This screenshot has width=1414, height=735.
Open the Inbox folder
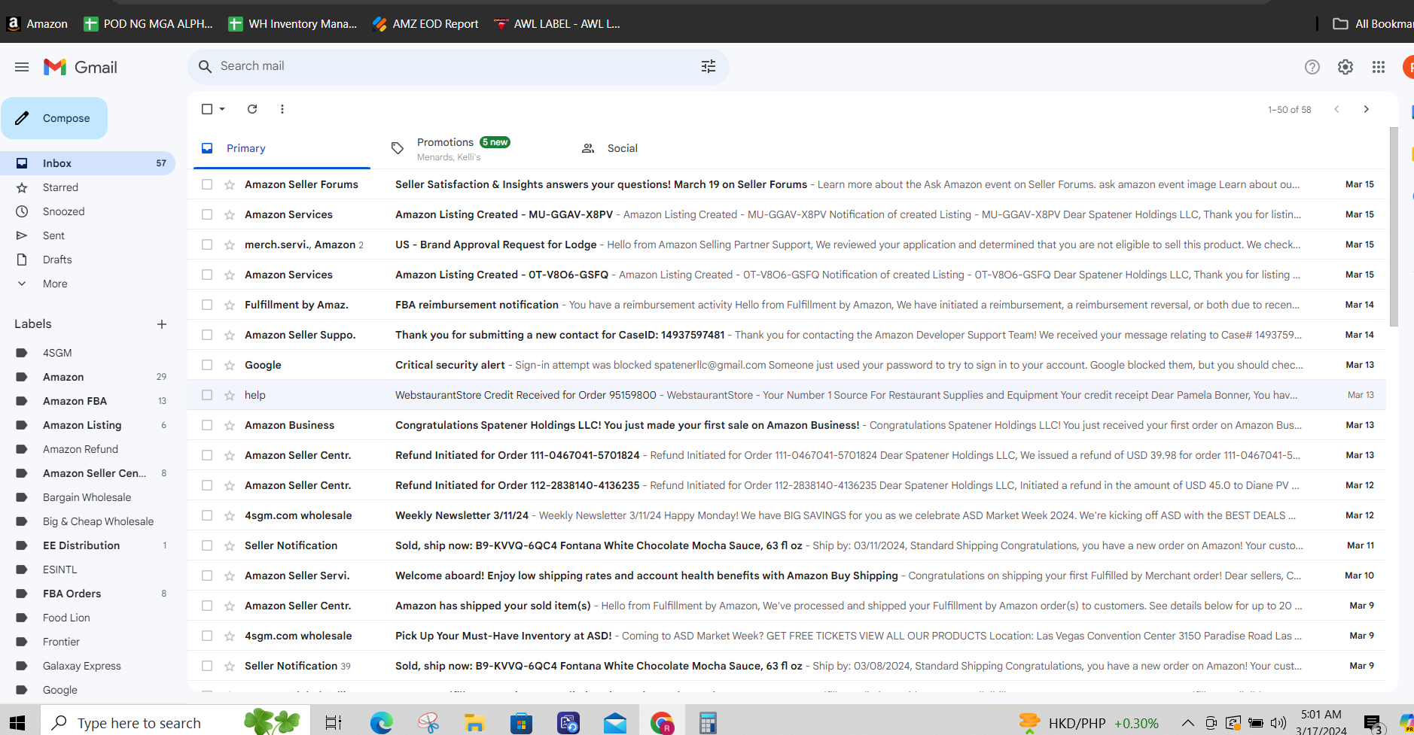87,163
